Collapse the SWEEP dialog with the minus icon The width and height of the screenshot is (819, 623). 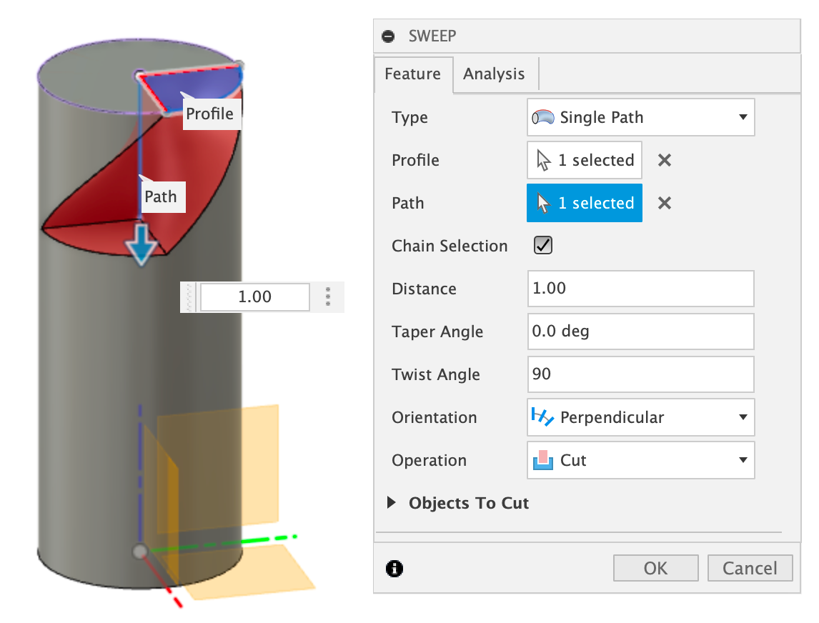coord(388,36)
